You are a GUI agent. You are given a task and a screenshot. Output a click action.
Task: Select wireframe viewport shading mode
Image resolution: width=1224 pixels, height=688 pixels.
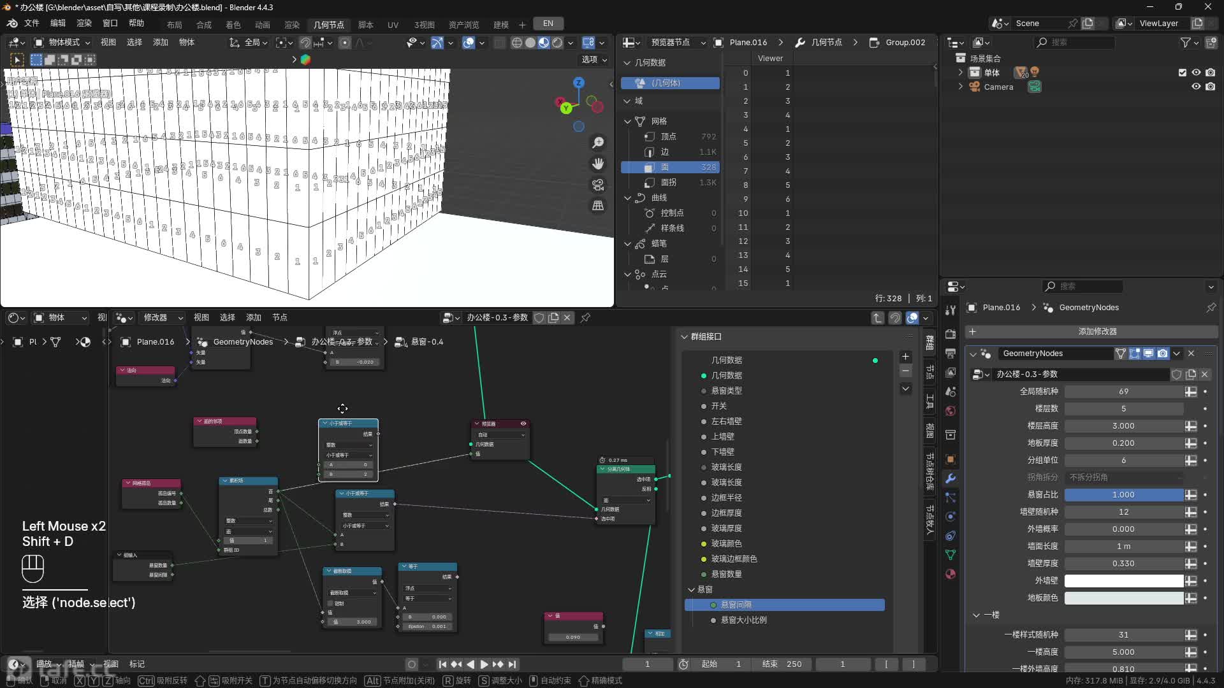(517, 43)
